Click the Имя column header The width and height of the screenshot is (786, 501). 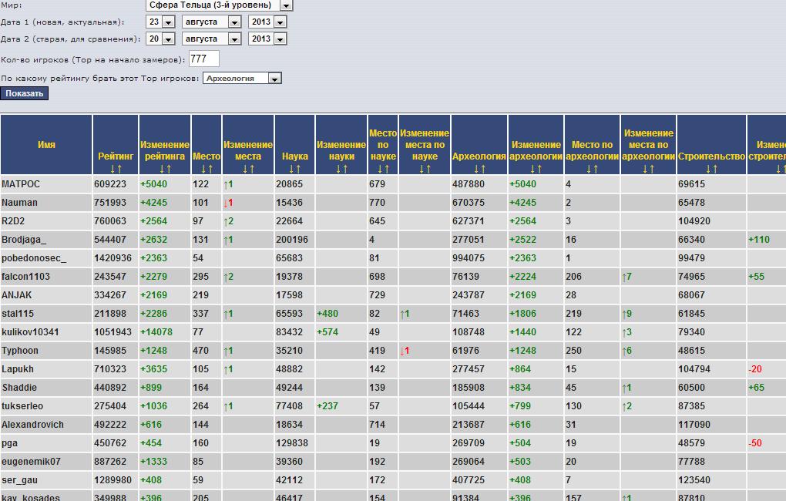(x=46, y=145)
